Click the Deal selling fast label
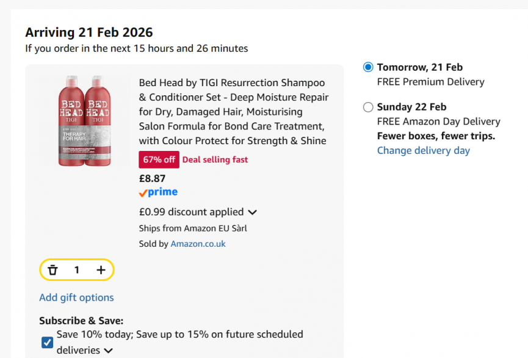 (x=215, y=159)
